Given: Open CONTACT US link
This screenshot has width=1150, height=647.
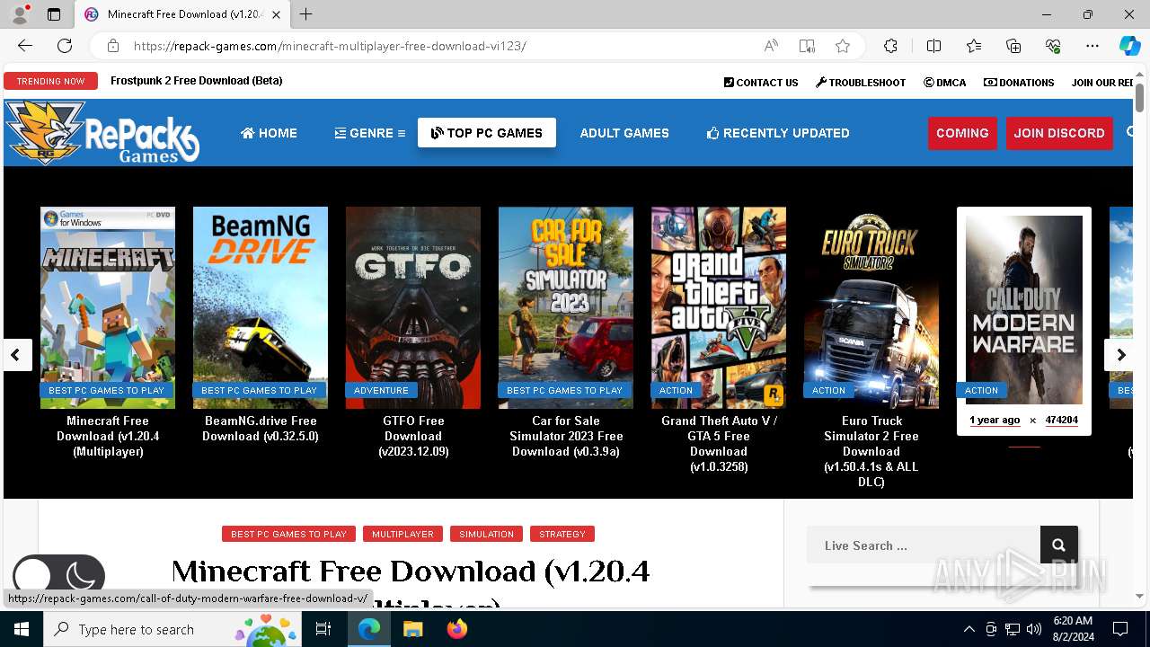Looking at the screenshot, I should (761, 82).
